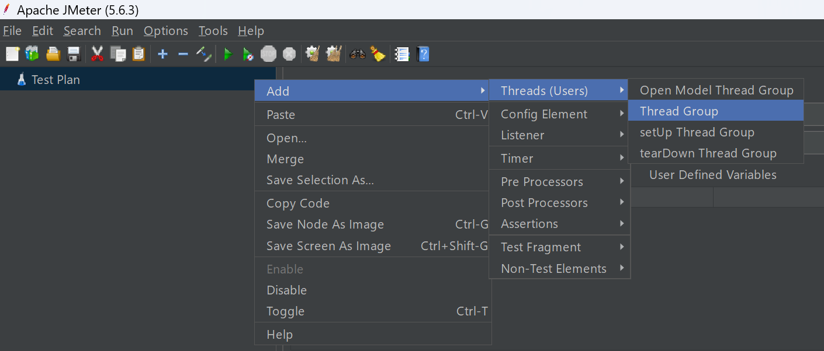The width and height of the screenshot is (824, 351).
Task: Click the Stop sign icon
Action: tap(268, 54)
